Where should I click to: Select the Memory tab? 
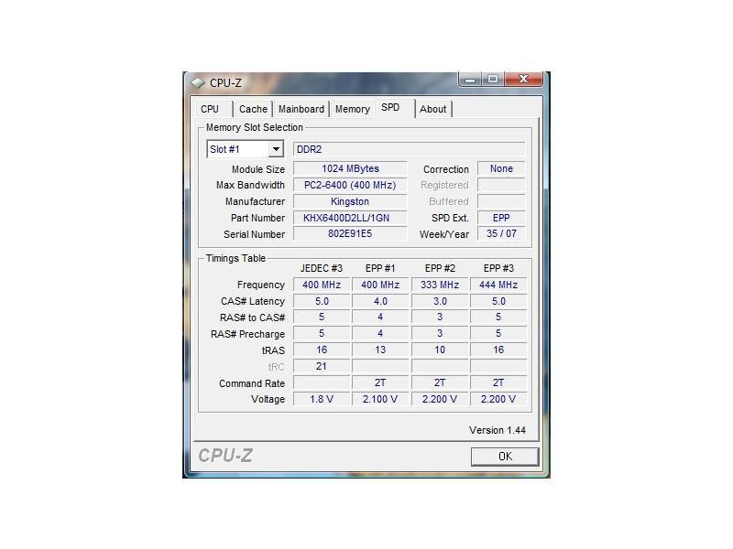353,109
